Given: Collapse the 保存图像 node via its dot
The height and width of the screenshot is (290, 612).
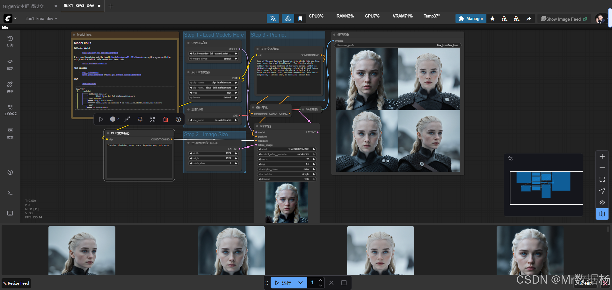Looking at the screenshot, I should [x=334, y=35].
